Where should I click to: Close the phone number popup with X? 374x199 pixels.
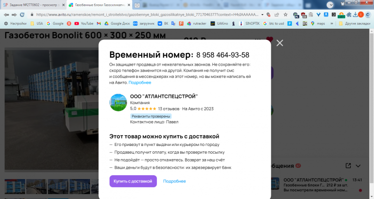(x=280, y=43)
